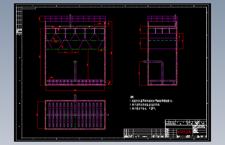
Task: Click the parts list table left of the title block
Action: point(145,133)
